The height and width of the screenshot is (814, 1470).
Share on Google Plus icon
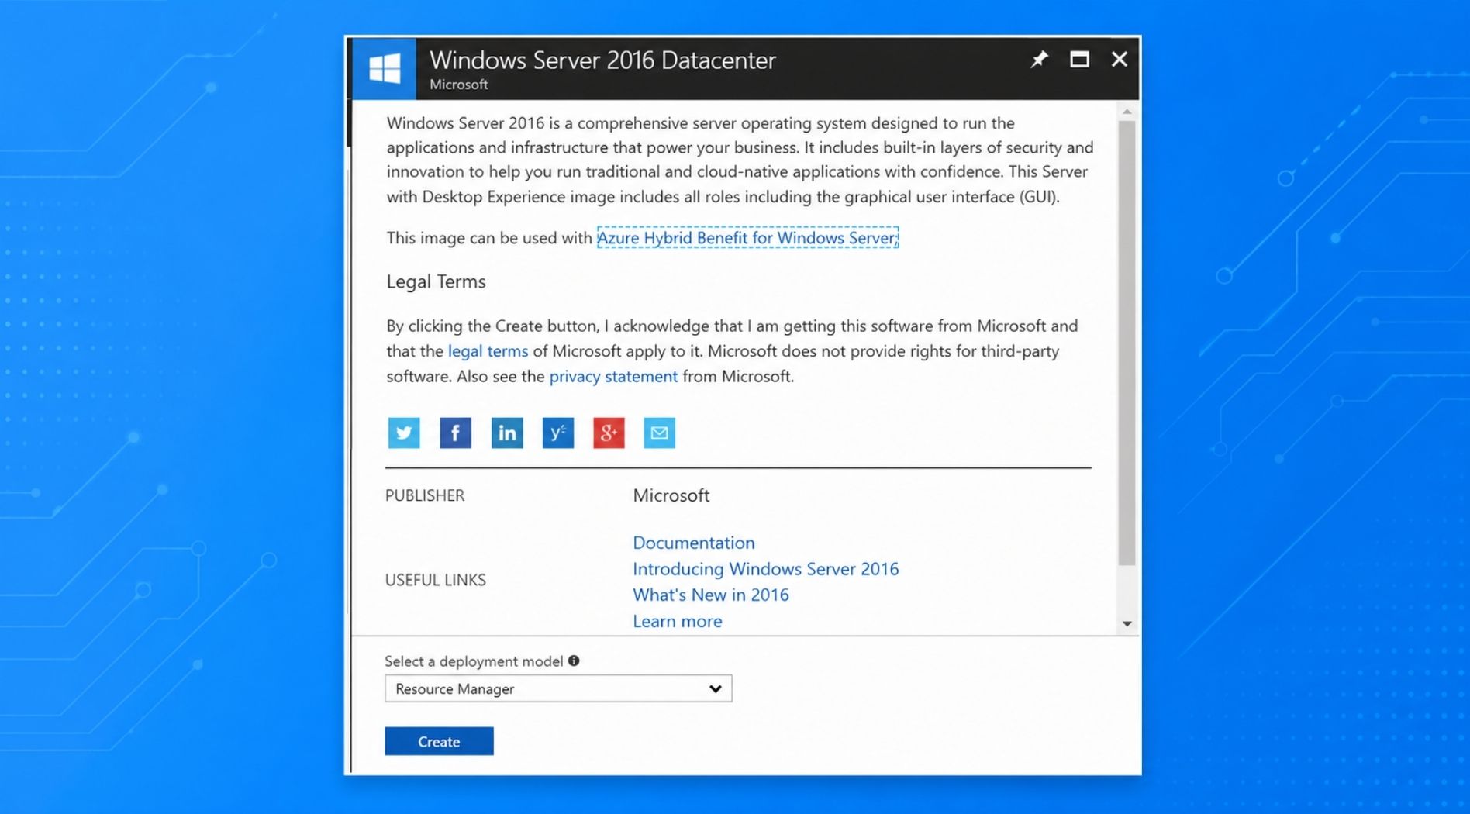pyautogui.click(x=609, y=433)
